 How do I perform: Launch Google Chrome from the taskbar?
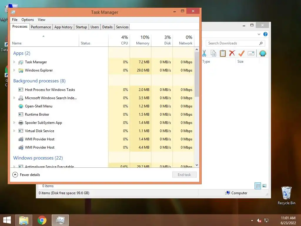click(x=42, y=220)
